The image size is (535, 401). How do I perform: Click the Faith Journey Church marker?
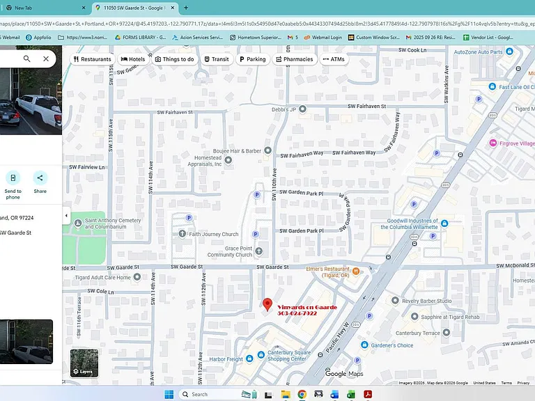(x=183, y=234)
